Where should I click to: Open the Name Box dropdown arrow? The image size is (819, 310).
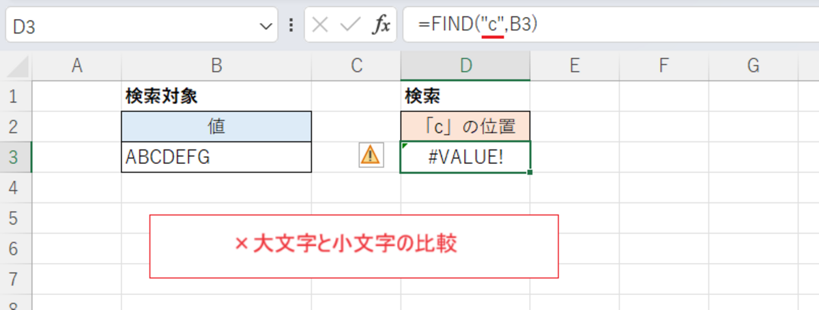pos(265,26)
